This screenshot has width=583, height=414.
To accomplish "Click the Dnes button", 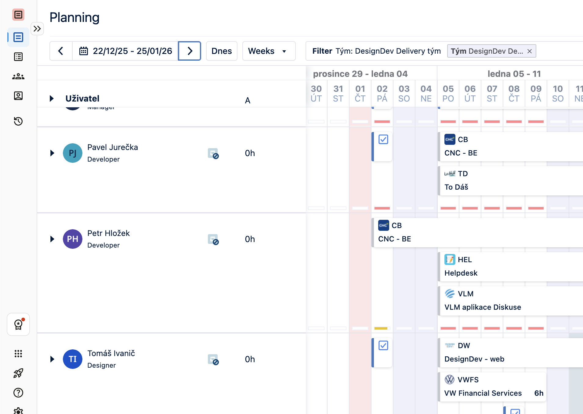I will click(x=222, y=51).
